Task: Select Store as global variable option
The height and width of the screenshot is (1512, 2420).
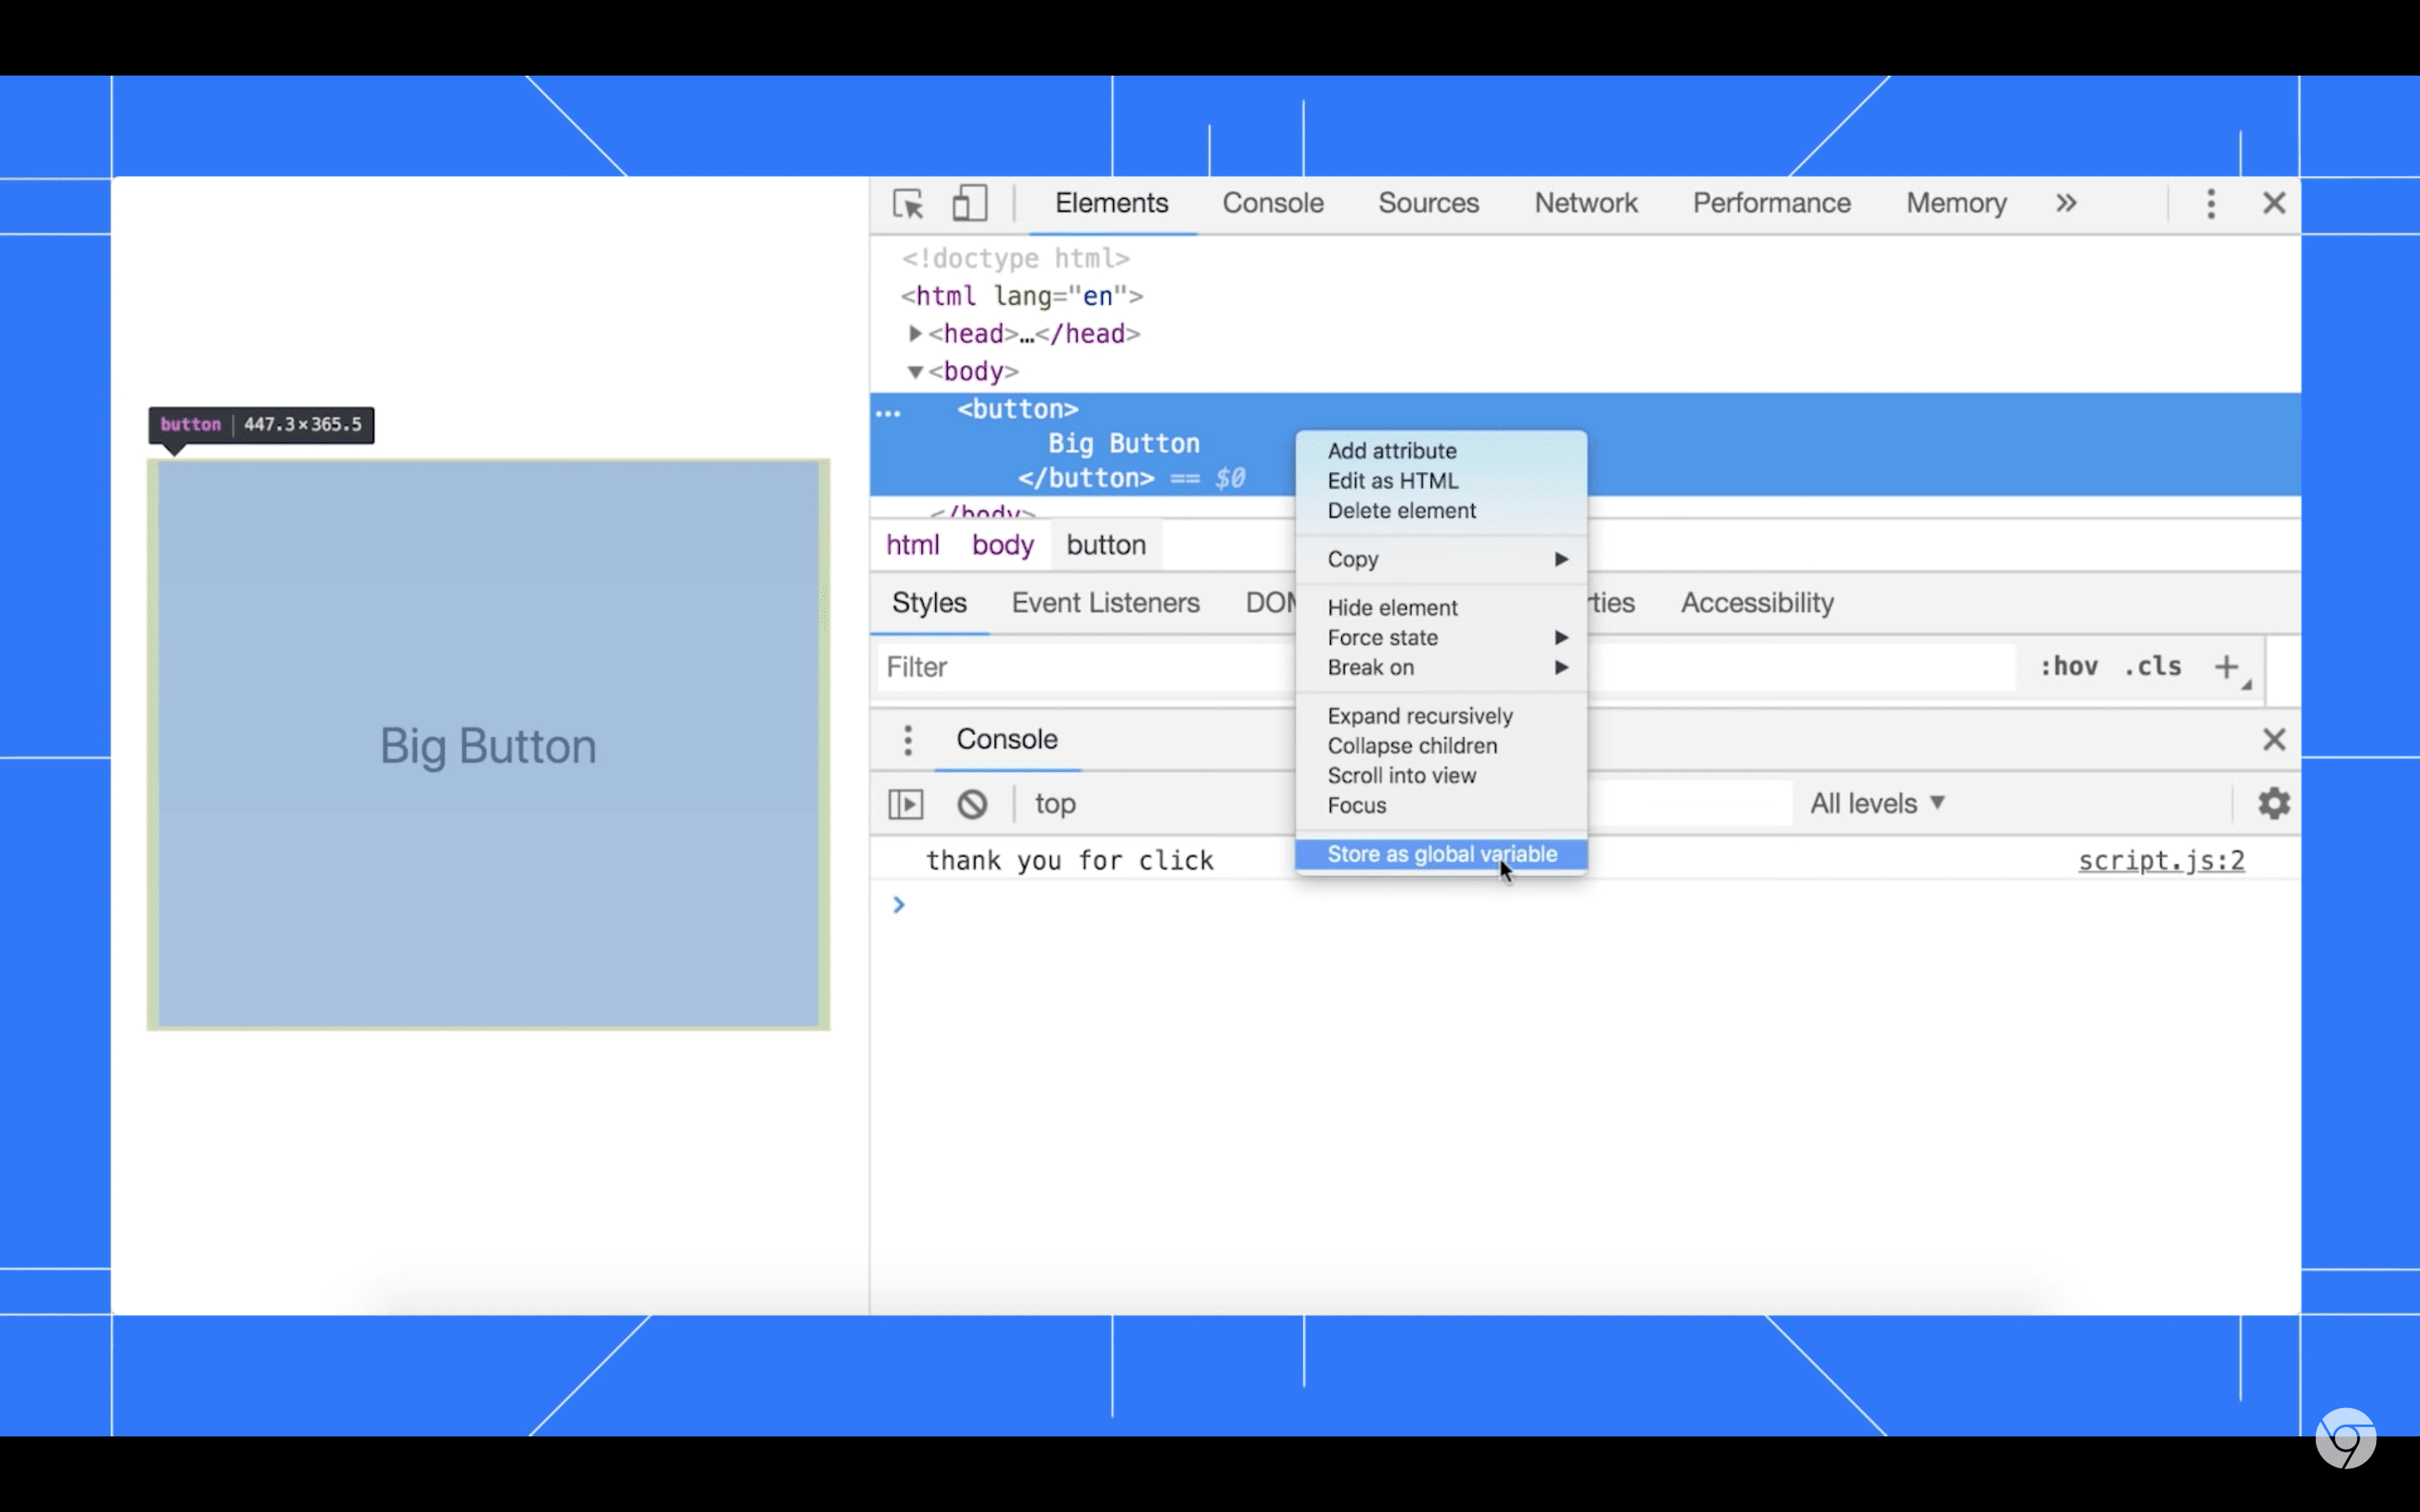Action: pos(1443,853)
